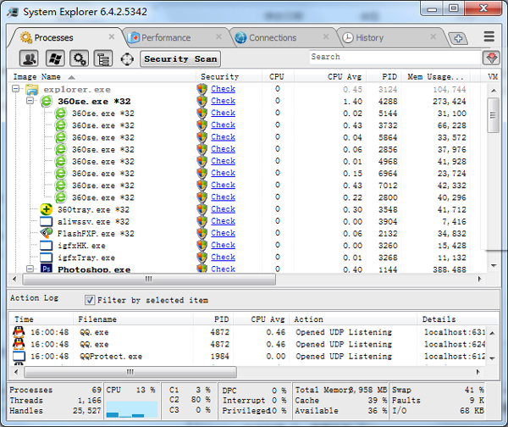Sort by Image Name column header

pyautogui.click(x=101, y=77)
